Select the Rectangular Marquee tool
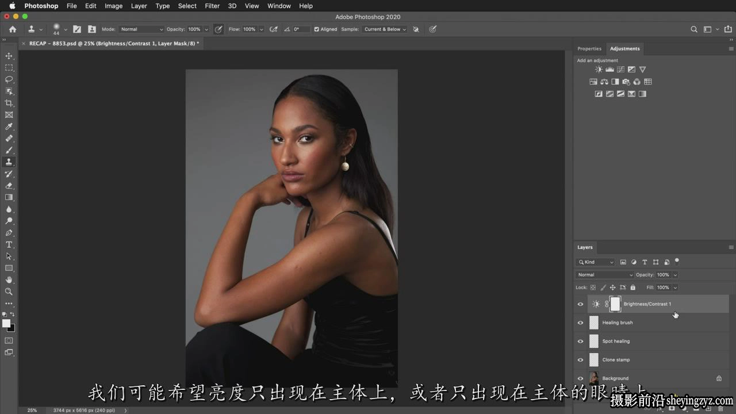Screen dimensions: 736x414 [9, 68]
